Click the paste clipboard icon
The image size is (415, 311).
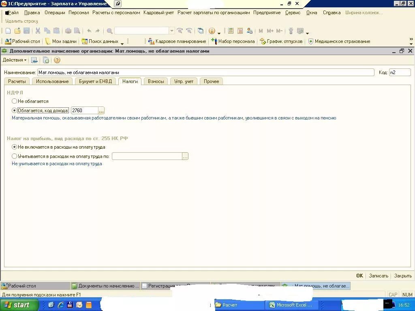coord(56,31)
